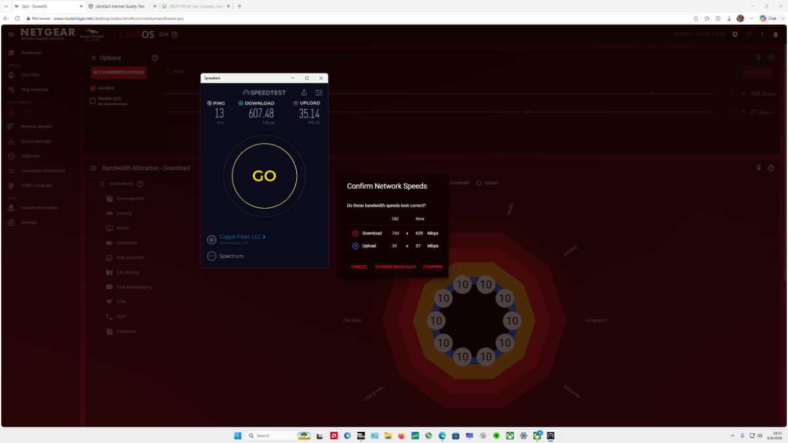Open Device Manager in the sidebar
788x443 pixels.
30,141
